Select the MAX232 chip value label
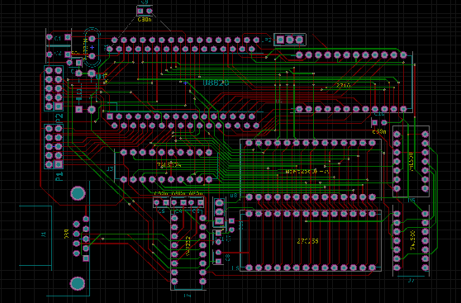461x303 pixels. (x=188, y=246)
